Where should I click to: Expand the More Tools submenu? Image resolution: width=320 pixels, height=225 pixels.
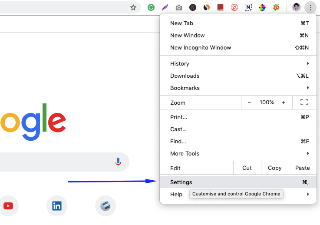pyautogui.click(x=238, y=153)
